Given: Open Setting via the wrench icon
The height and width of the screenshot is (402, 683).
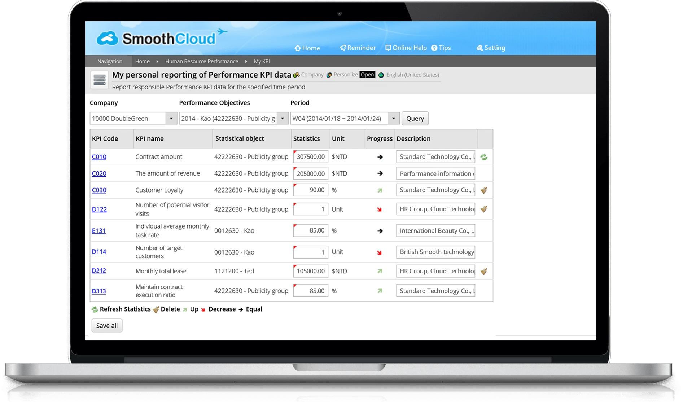Looking at the screenshot, I should [480, 48].
